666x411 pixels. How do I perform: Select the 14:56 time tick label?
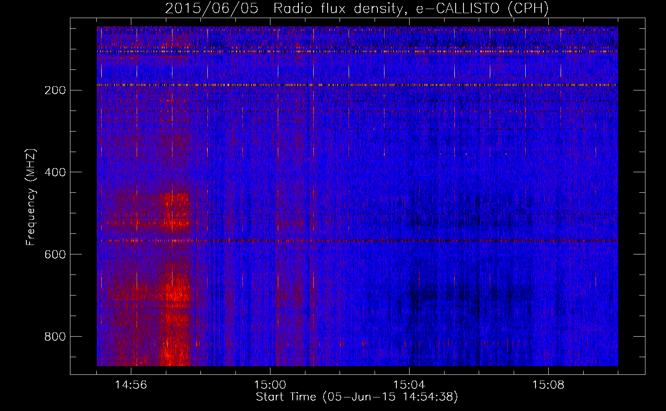(x=131, y=385)
